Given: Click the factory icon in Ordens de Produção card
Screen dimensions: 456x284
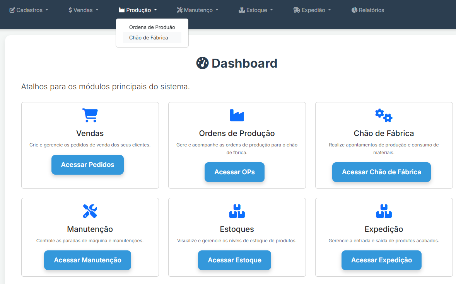Looking at the screenshot, I should [237, 115].
